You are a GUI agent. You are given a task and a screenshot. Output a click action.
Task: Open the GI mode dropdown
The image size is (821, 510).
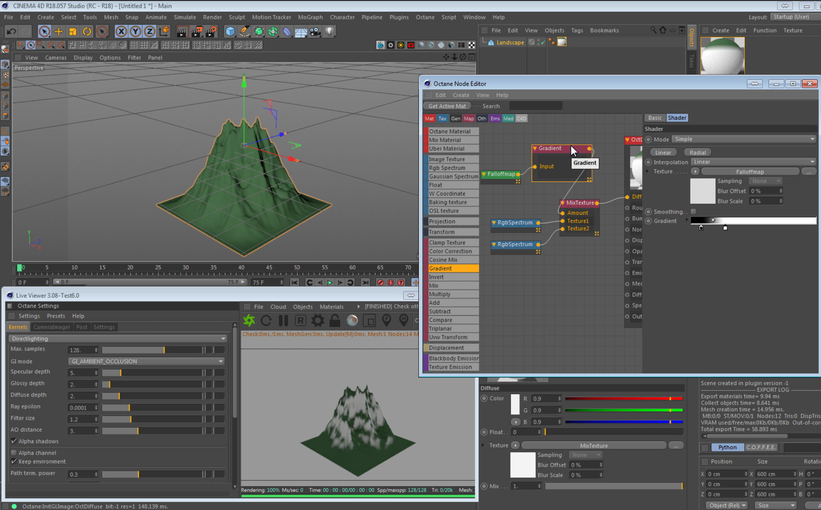(146, 361)
